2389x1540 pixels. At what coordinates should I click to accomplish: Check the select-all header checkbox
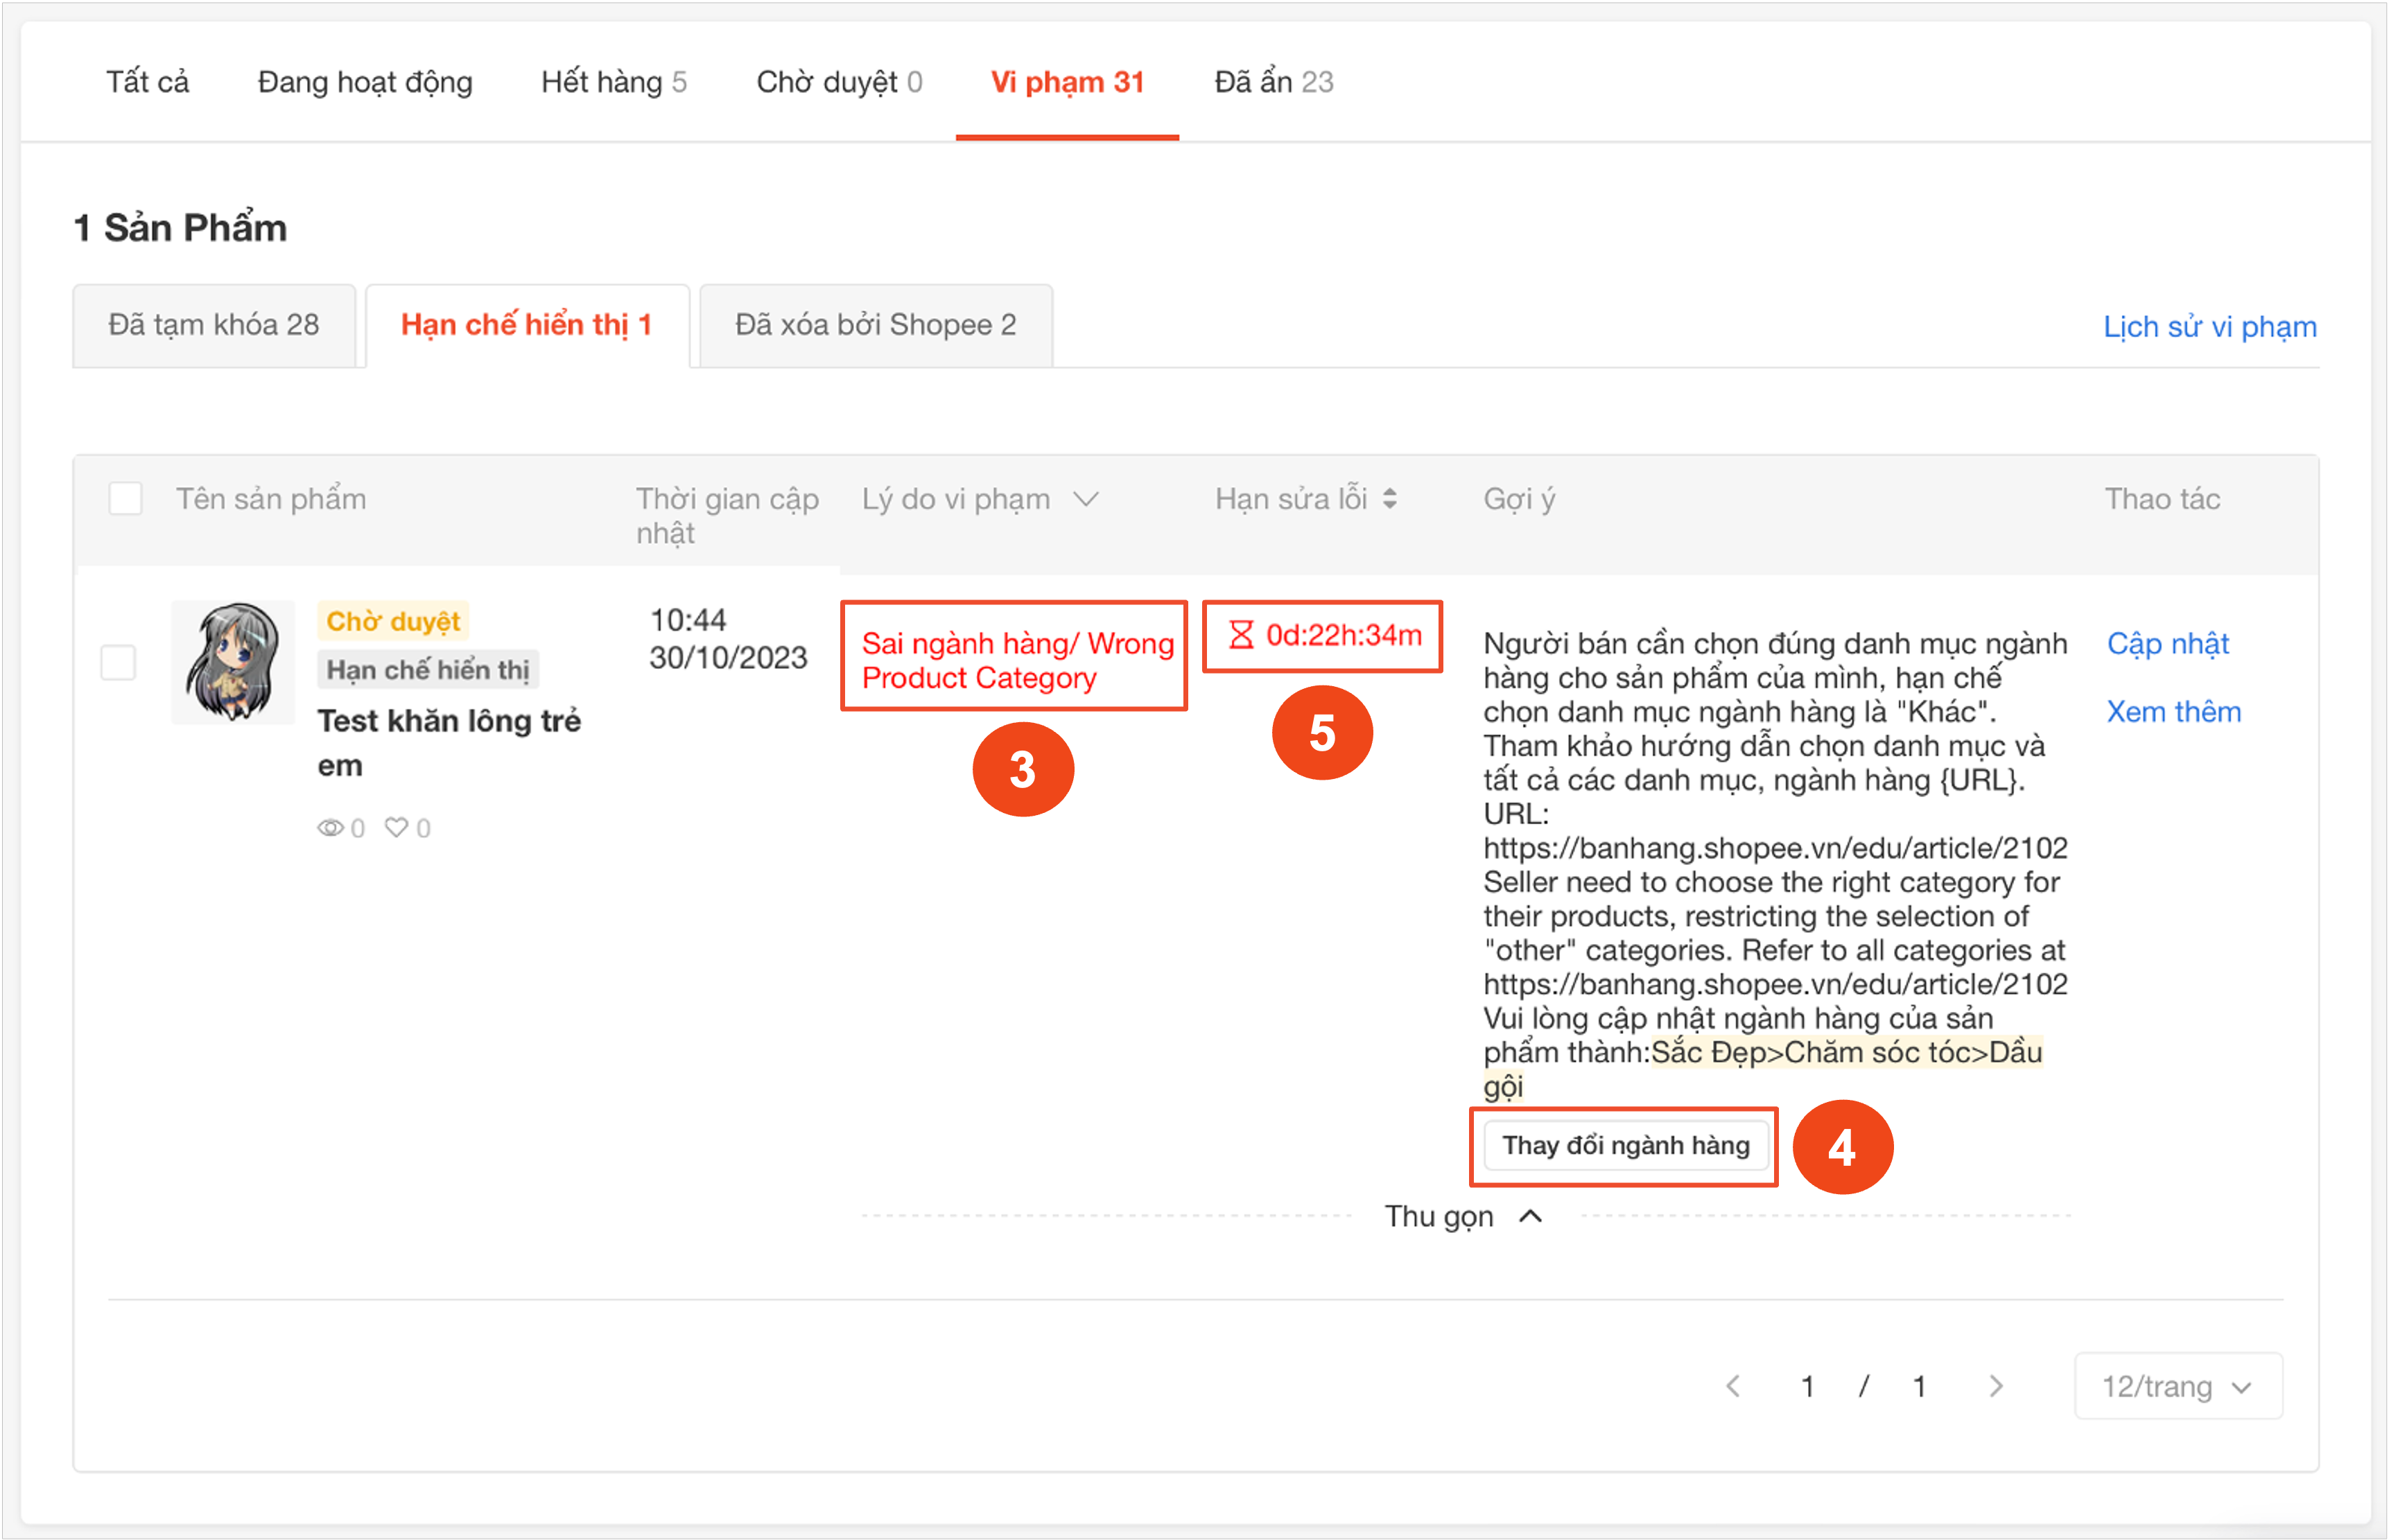tap(126, 498)
